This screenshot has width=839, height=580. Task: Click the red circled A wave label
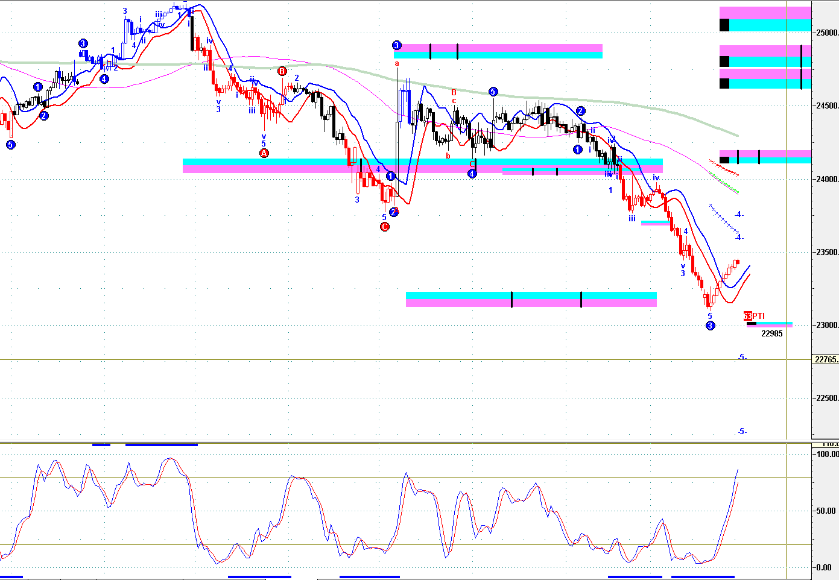(x=264, y=153)
